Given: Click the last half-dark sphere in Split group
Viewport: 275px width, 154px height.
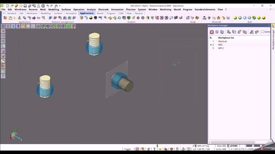Looking at the screenshot, I should point(263,18).
